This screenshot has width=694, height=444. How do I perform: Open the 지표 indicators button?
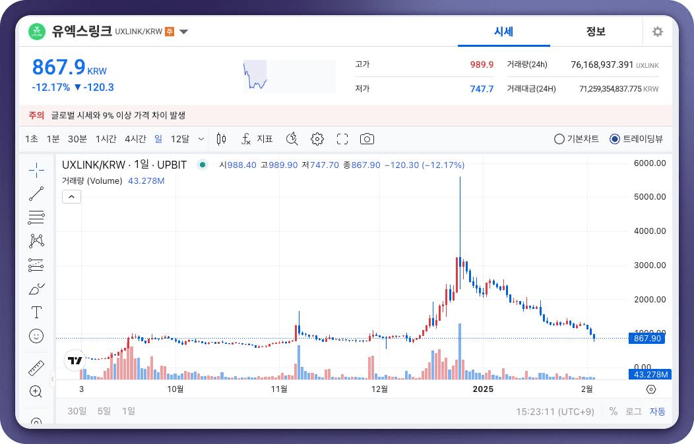(257, 139)
